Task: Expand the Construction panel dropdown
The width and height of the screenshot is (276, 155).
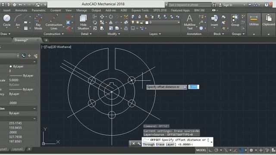Action: (53, 34)
